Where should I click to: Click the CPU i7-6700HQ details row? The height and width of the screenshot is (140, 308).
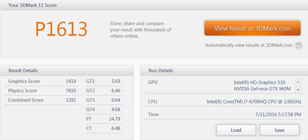[x=224, y=102]
